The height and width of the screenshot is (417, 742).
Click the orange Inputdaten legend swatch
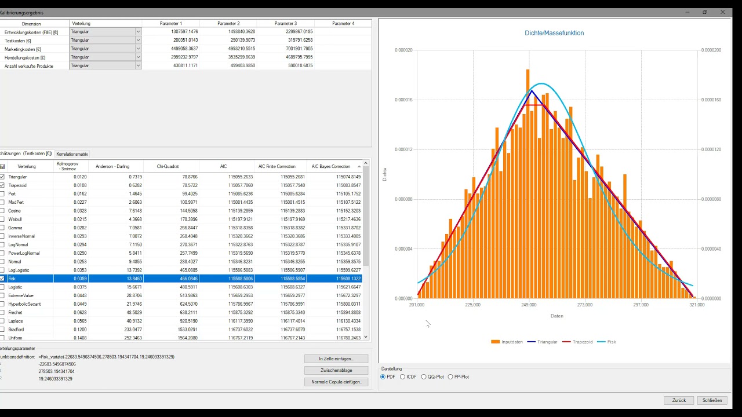pyautogui.click(x=495, y=342)
